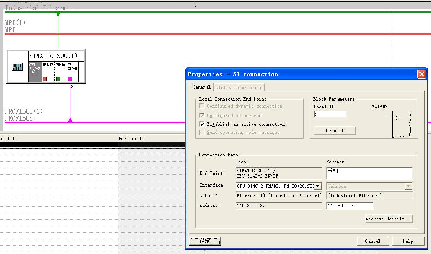The height and width of the screenshot is (254, 431).
Task: Select the PN-IO module slot
Action: (x=61, y=72)
